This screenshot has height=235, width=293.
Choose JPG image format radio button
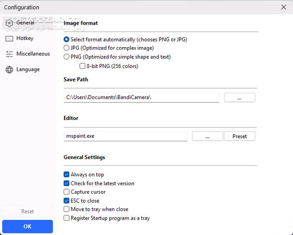[x=67, y=48]
